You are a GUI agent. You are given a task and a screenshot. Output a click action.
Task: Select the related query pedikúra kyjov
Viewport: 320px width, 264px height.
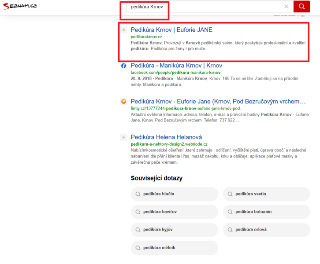pos(175,230)
